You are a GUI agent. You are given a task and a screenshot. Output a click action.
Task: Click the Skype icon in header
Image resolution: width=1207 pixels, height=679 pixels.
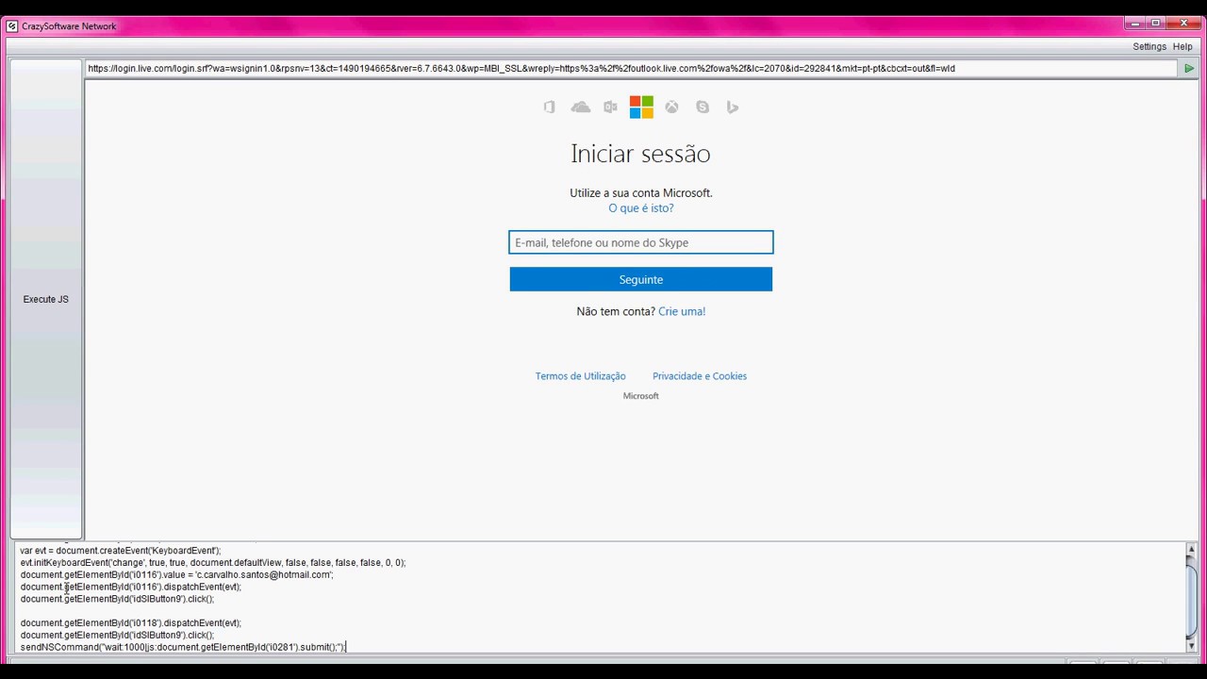click(703, 108)
